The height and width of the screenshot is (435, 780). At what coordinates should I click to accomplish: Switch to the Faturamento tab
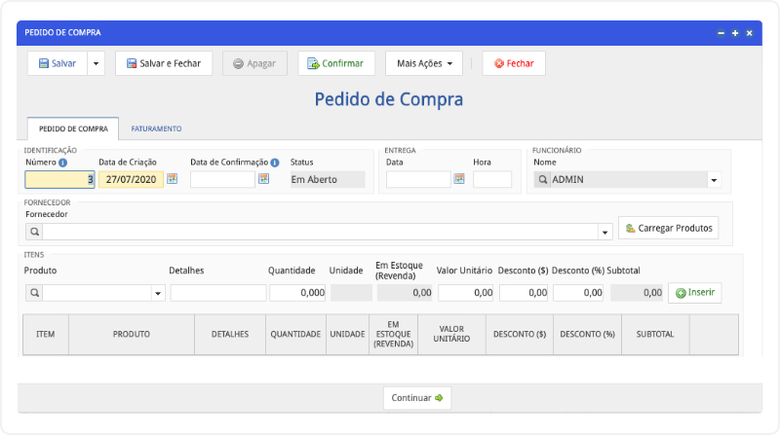pyautogui.click(x=156, y=128)
